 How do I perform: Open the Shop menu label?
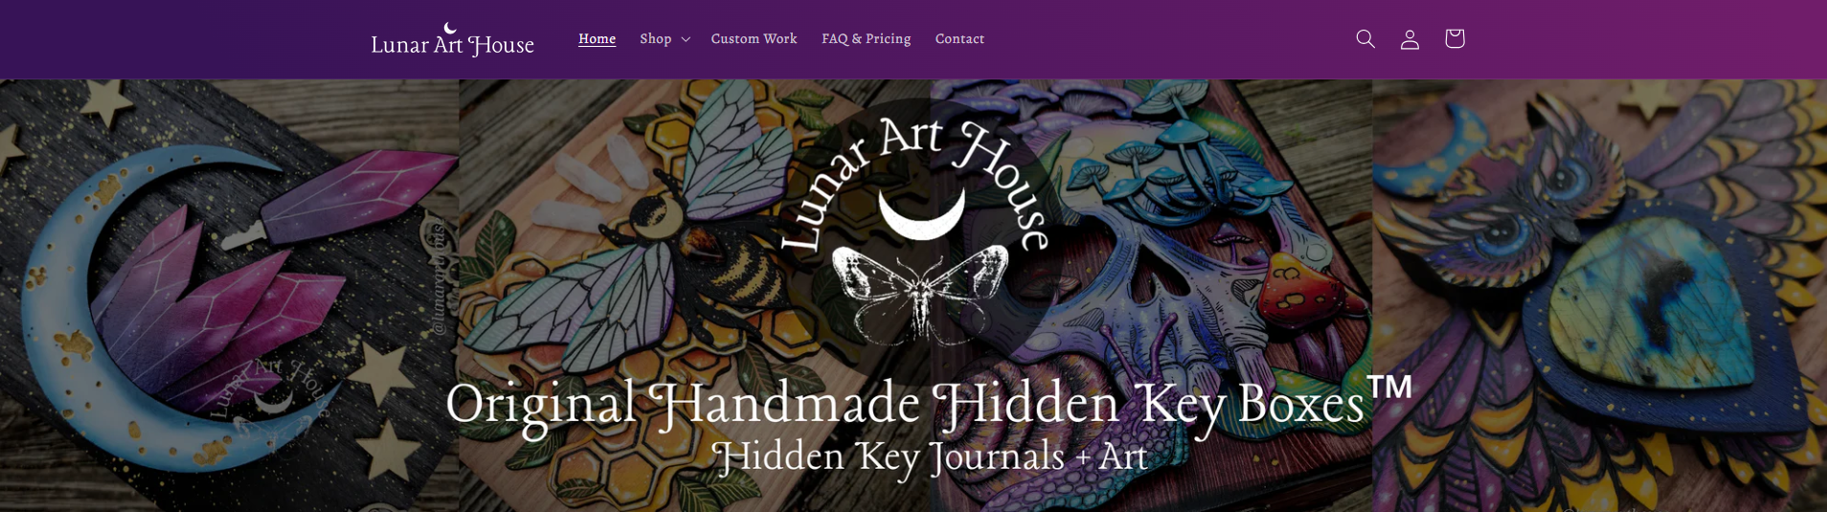(x=656, y=39)
